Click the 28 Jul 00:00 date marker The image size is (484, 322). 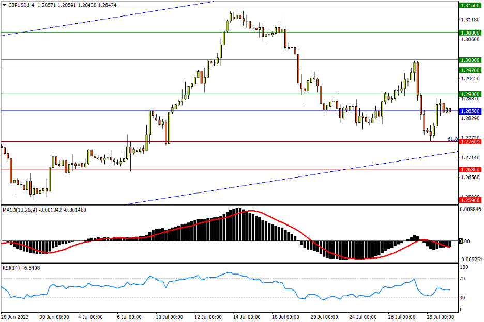point(438,316)
